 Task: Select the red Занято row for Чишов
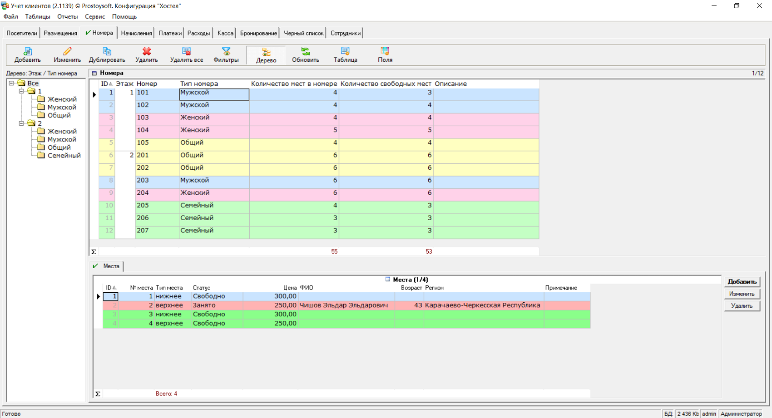coord(343,305)
